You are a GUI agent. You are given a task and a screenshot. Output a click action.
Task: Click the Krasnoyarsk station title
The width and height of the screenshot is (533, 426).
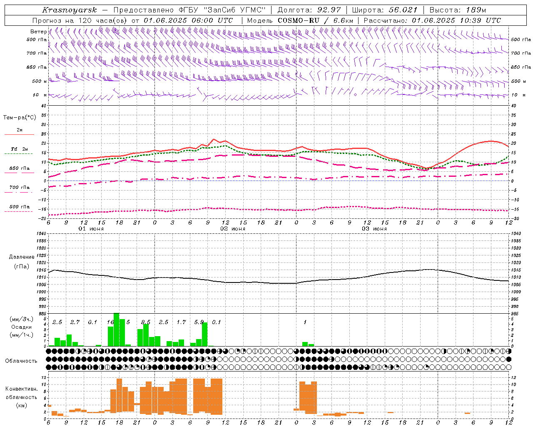tap(70, 10)
